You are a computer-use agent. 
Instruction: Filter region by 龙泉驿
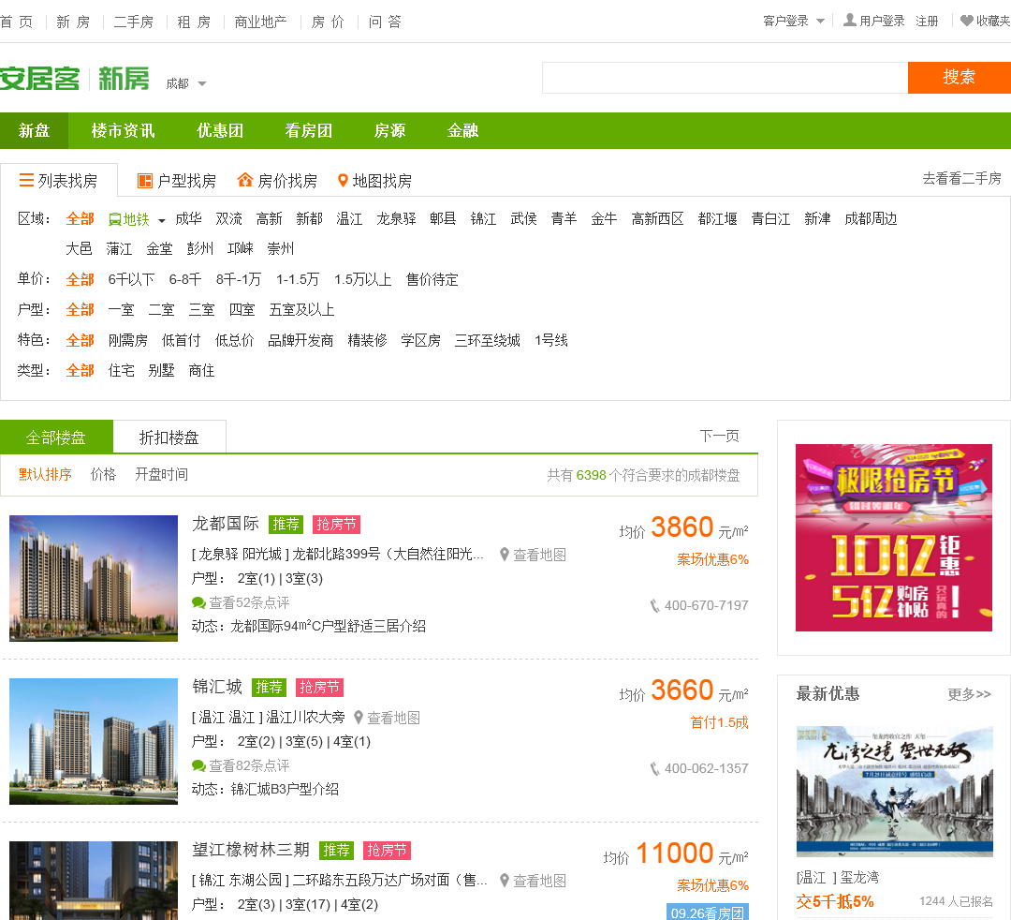tap(397, 218)
